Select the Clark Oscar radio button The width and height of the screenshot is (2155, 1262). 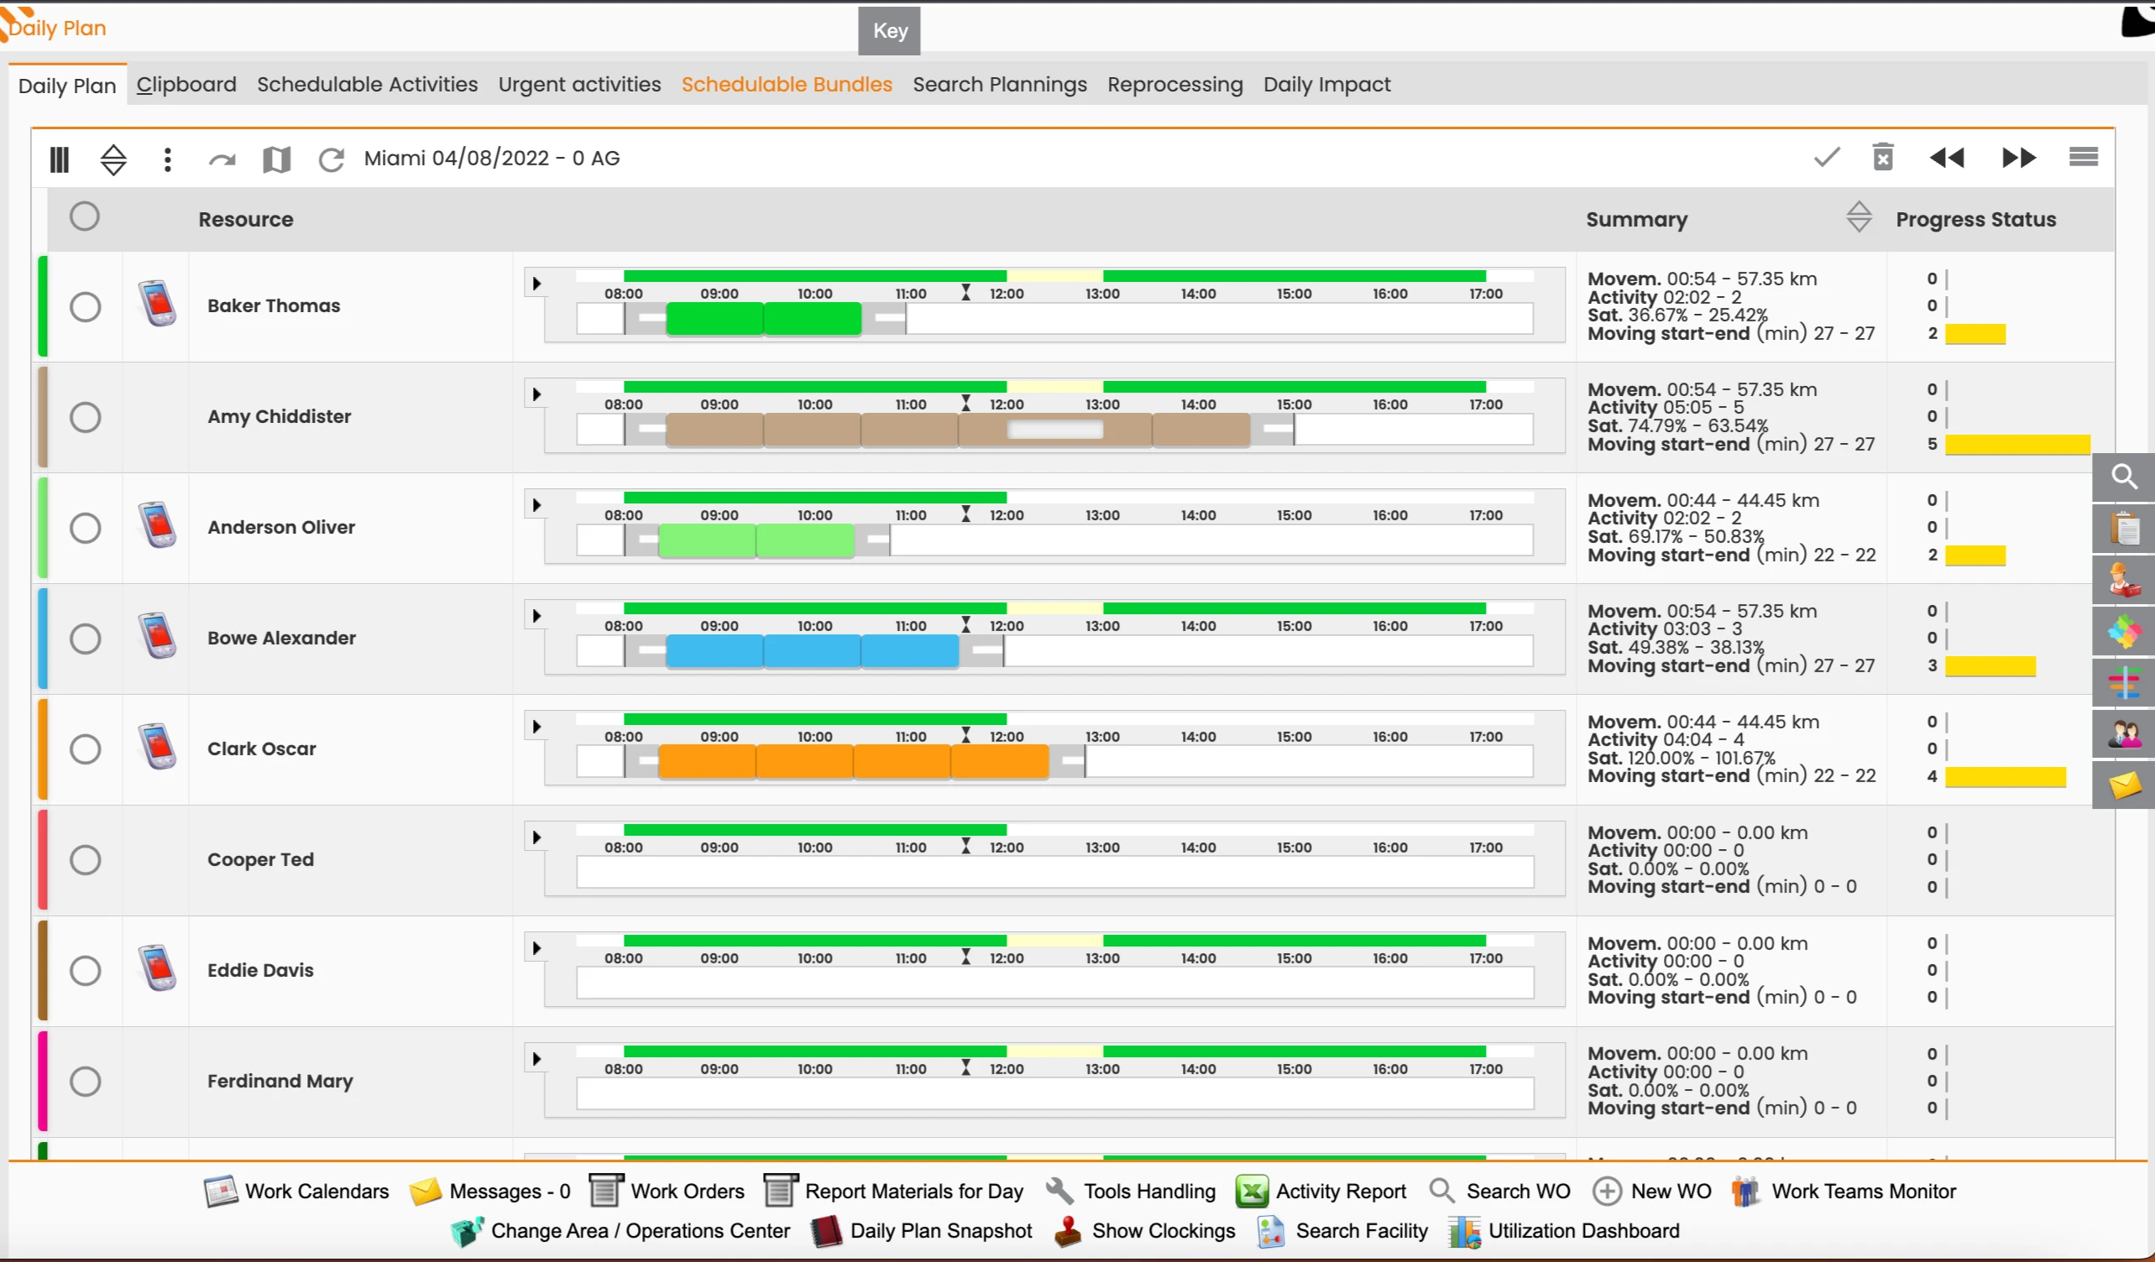(86, 749)
